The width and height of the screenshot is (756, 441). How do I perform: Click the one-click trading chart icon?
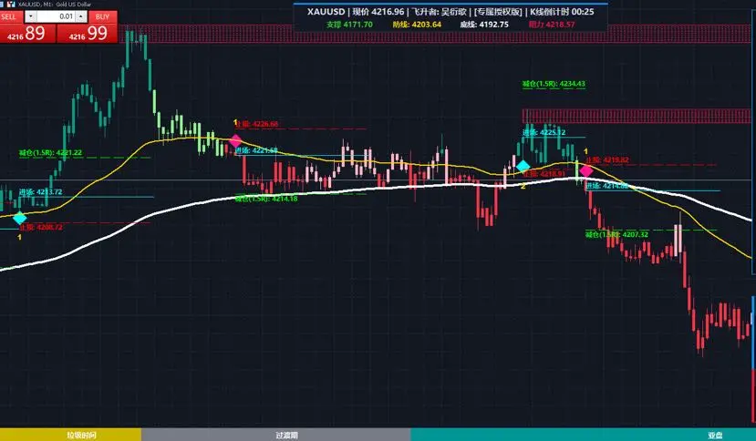click(10, 4)
